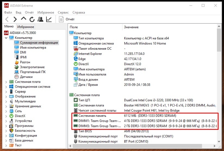
Task: Click the horizontal scrollbar left arrow
Action: pyautogui.click(x=70, y=146)
